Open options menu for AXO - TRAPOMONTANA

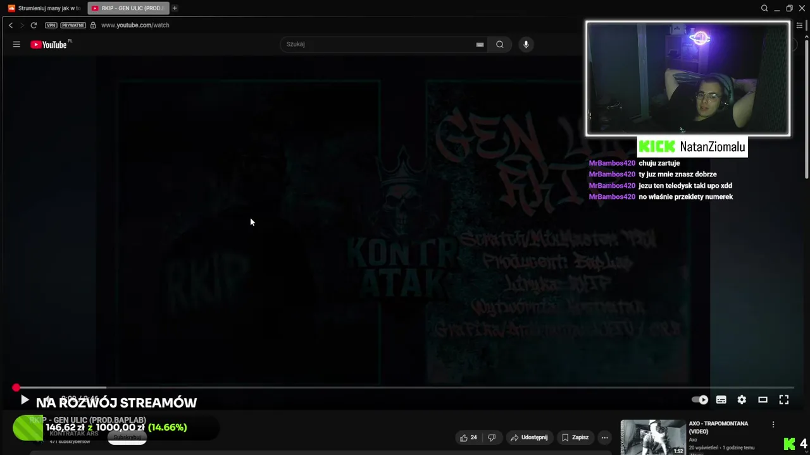(x=773, y=425)
